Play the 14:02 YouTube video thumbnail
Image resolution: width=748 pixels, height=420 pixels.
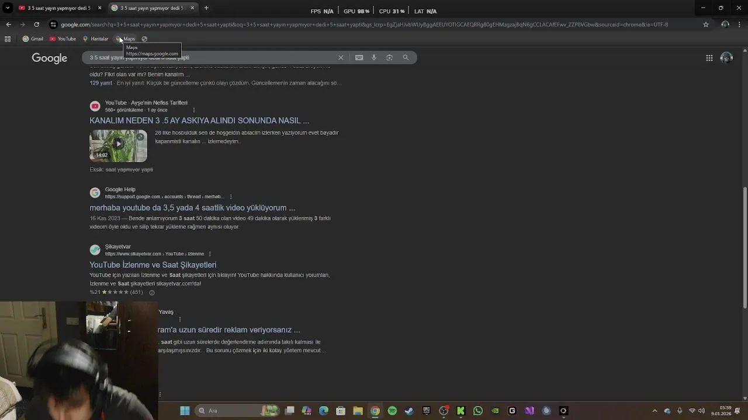pyautogui.click(x=118, y=146)
